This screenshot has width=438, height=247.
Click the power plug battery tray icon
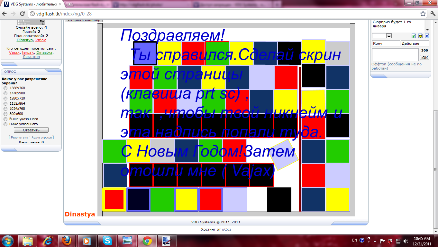(x=390, y=241)
